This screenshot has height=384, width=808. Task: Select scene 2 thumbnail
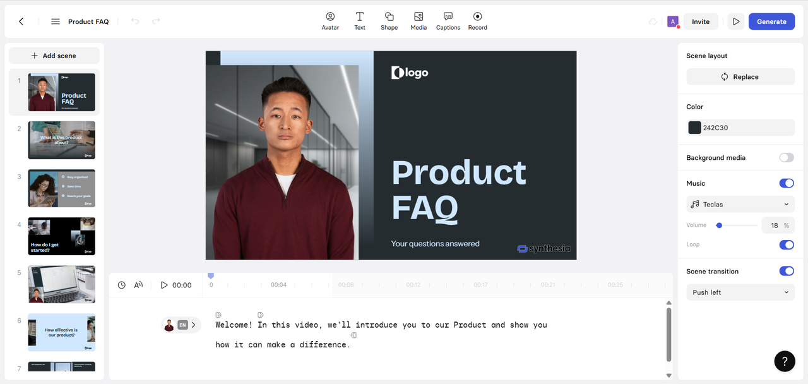[x=62, y=140]
